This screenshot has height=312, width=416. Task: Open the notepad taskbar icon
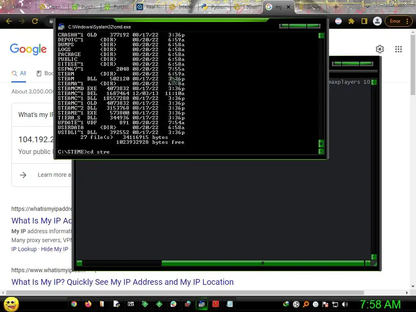tap(230, 304)
